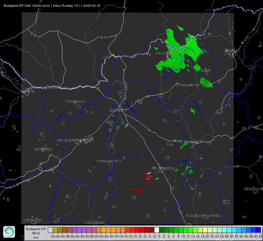Click the 'Budapest-HR Wind m/s' legend caption

pyautogui.click(x=36, y=233)
